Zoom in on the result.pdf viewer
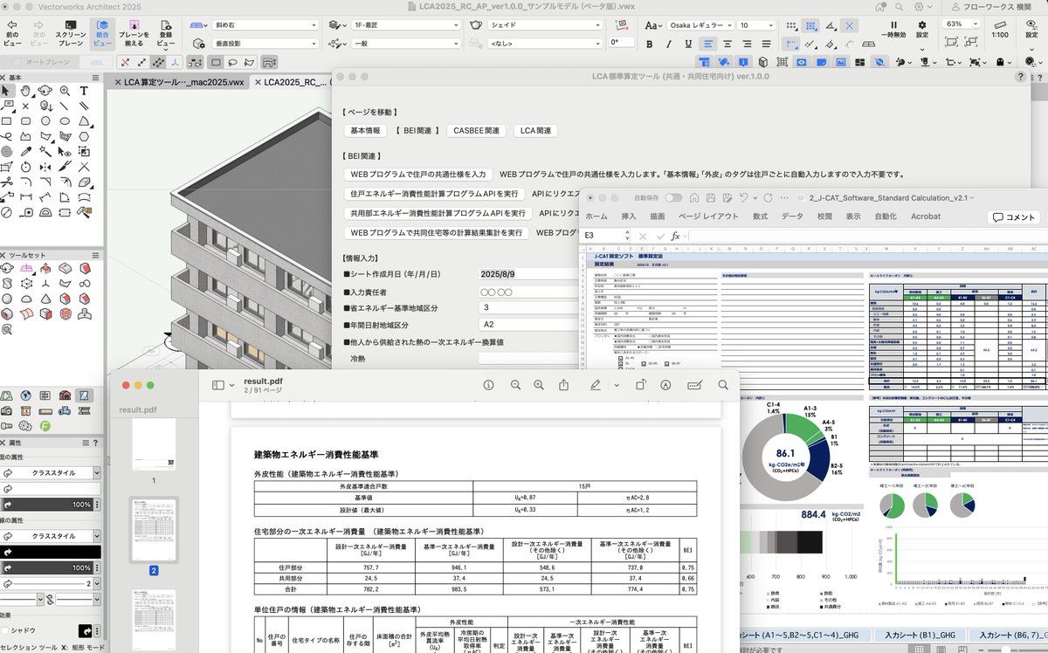1048x653 pixels. 539,385
